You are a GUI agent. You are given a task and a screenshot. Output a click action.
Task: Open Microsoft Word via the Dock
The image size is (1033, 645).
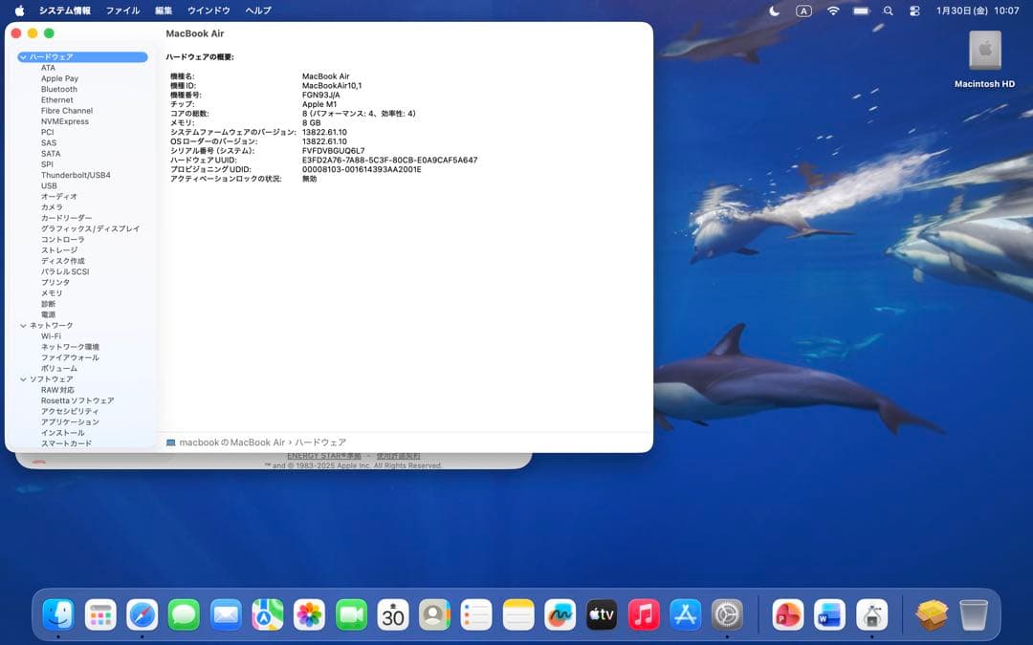[x=828, y=616]
